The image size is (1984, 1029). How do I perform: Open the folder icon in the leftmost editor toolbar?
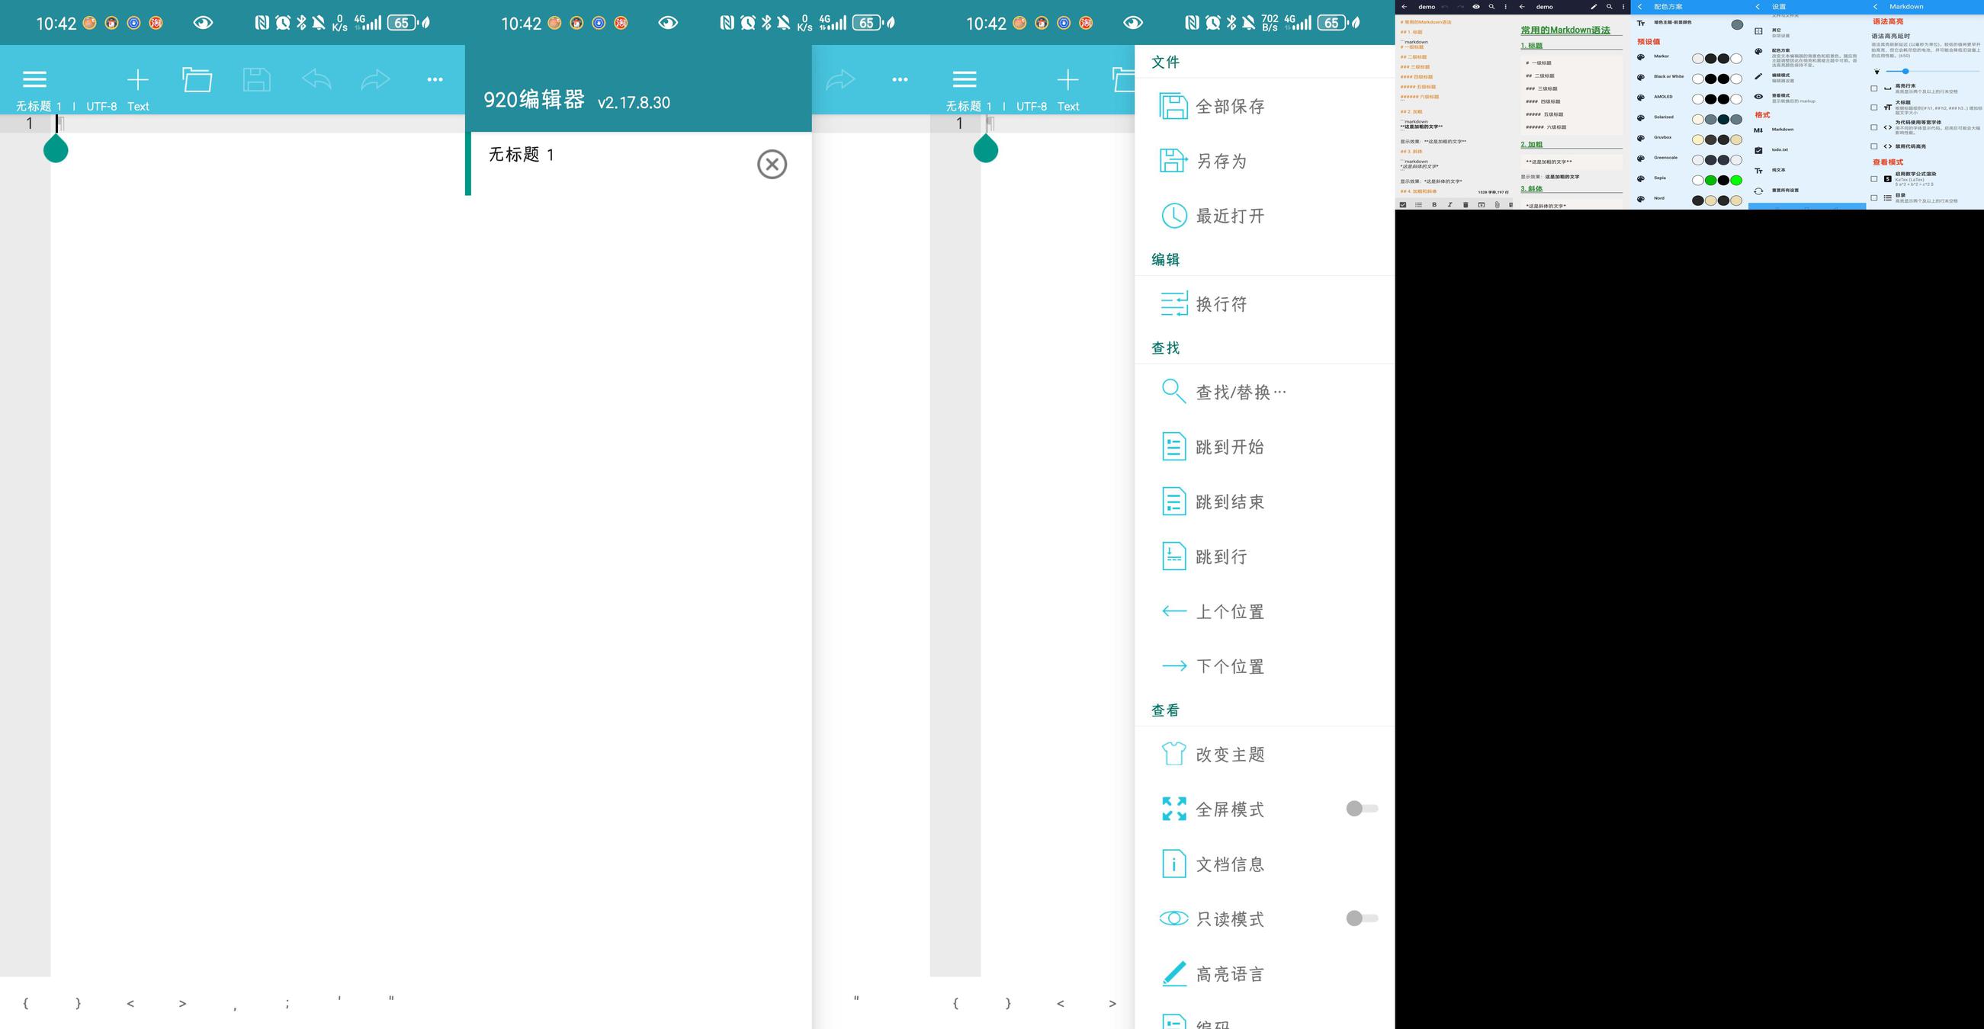click(x=197, y=79)
